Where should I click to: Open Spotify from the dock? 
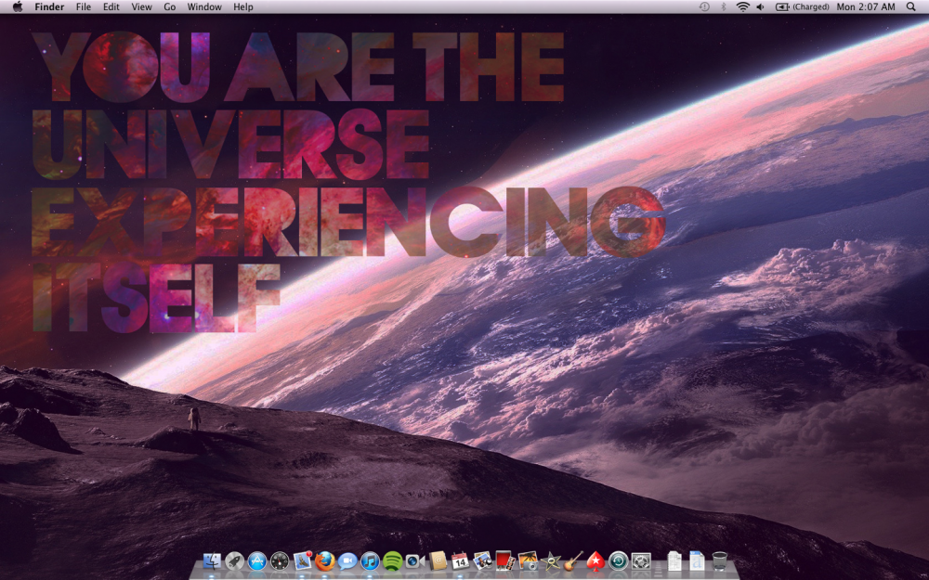click(391, 561)
